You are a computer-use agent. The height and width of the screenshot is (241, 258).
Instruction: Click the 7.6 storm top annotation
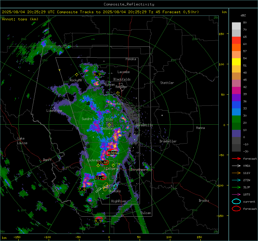(x=82, y=189)
